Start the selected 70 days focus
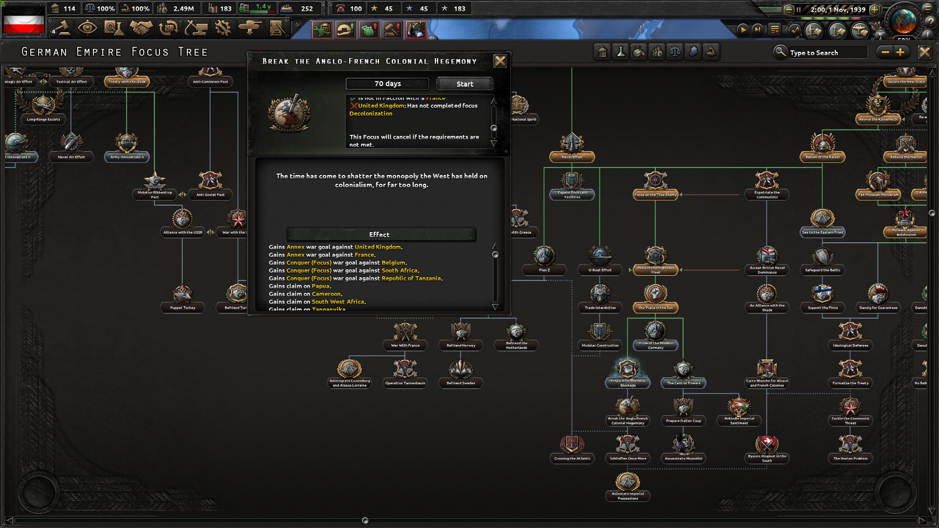939x528 pixels. click(465, 84)
